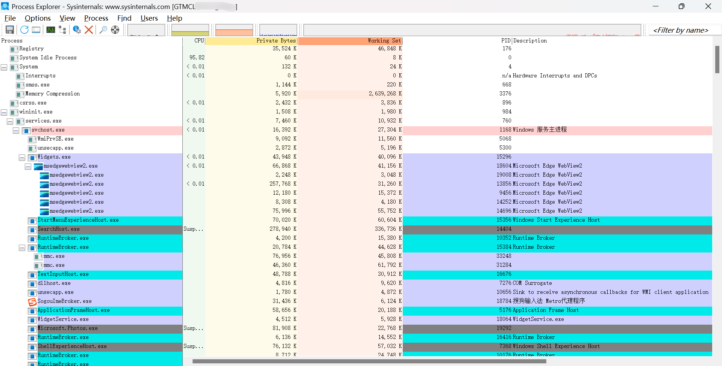Select the Interrupts row
722x366 pixels.
(356, 76)
